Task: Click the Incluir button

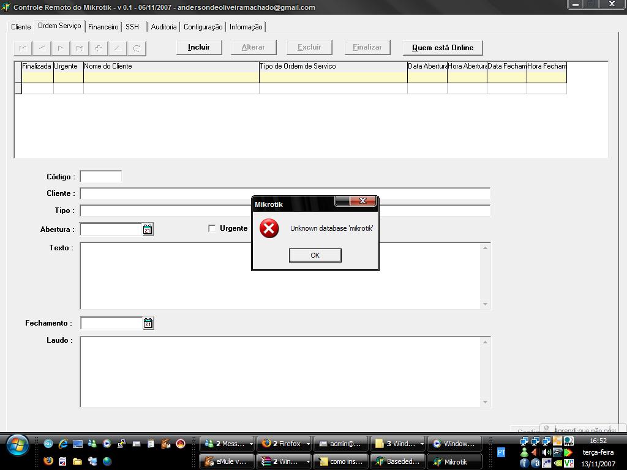Action: pos(199,47)
